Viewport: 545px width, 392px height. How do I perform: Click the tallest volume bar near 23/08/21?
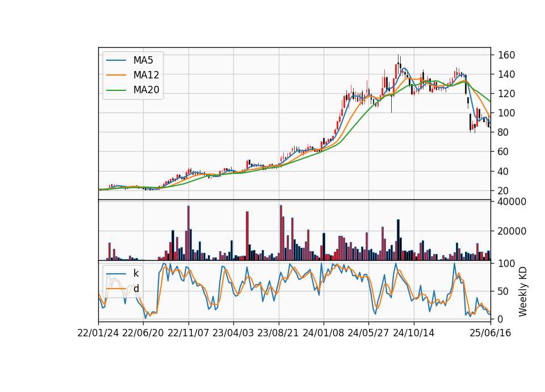[281, 233]
